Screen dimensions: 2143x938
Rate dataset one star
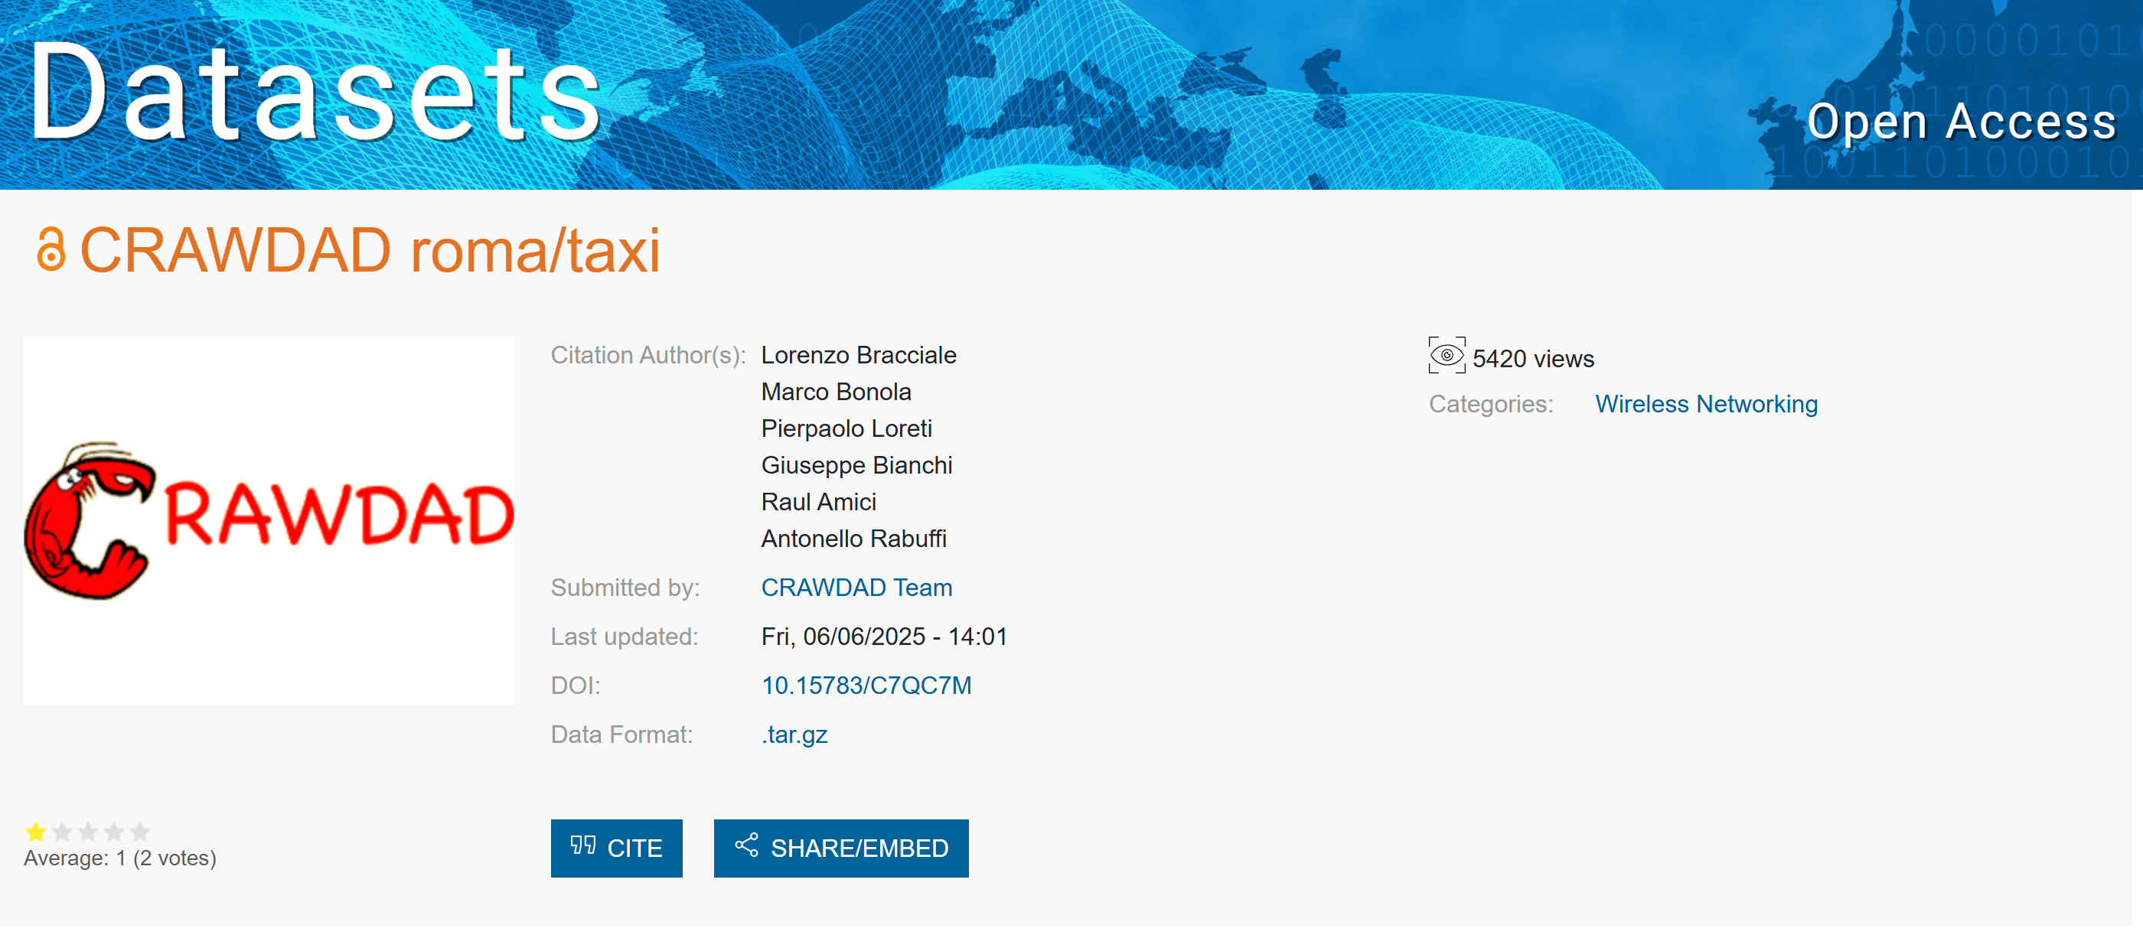coord(36,831)
